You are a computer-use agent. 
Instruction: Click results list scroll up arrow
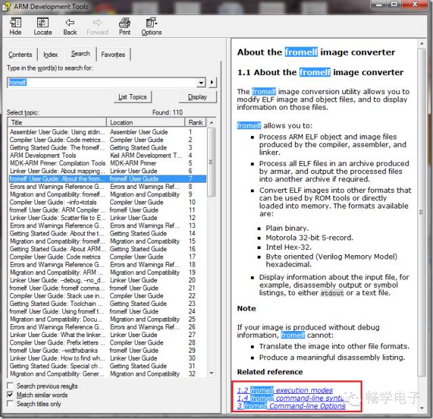pos(212,123)
